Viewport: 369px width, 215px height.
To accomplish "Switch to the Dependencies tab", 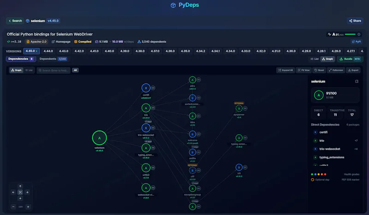I will [21, 59].
